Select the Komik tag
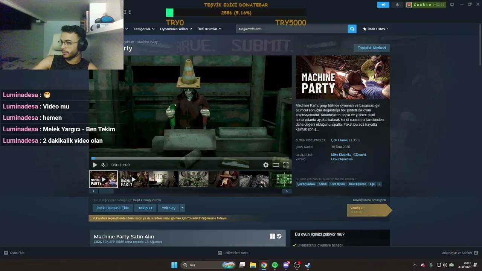The width and height of the screenshot is (482, 271). (323, 184)
